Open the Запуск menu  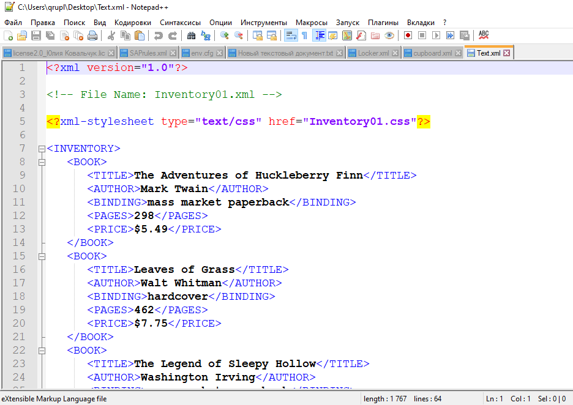[x=348, y=23]
